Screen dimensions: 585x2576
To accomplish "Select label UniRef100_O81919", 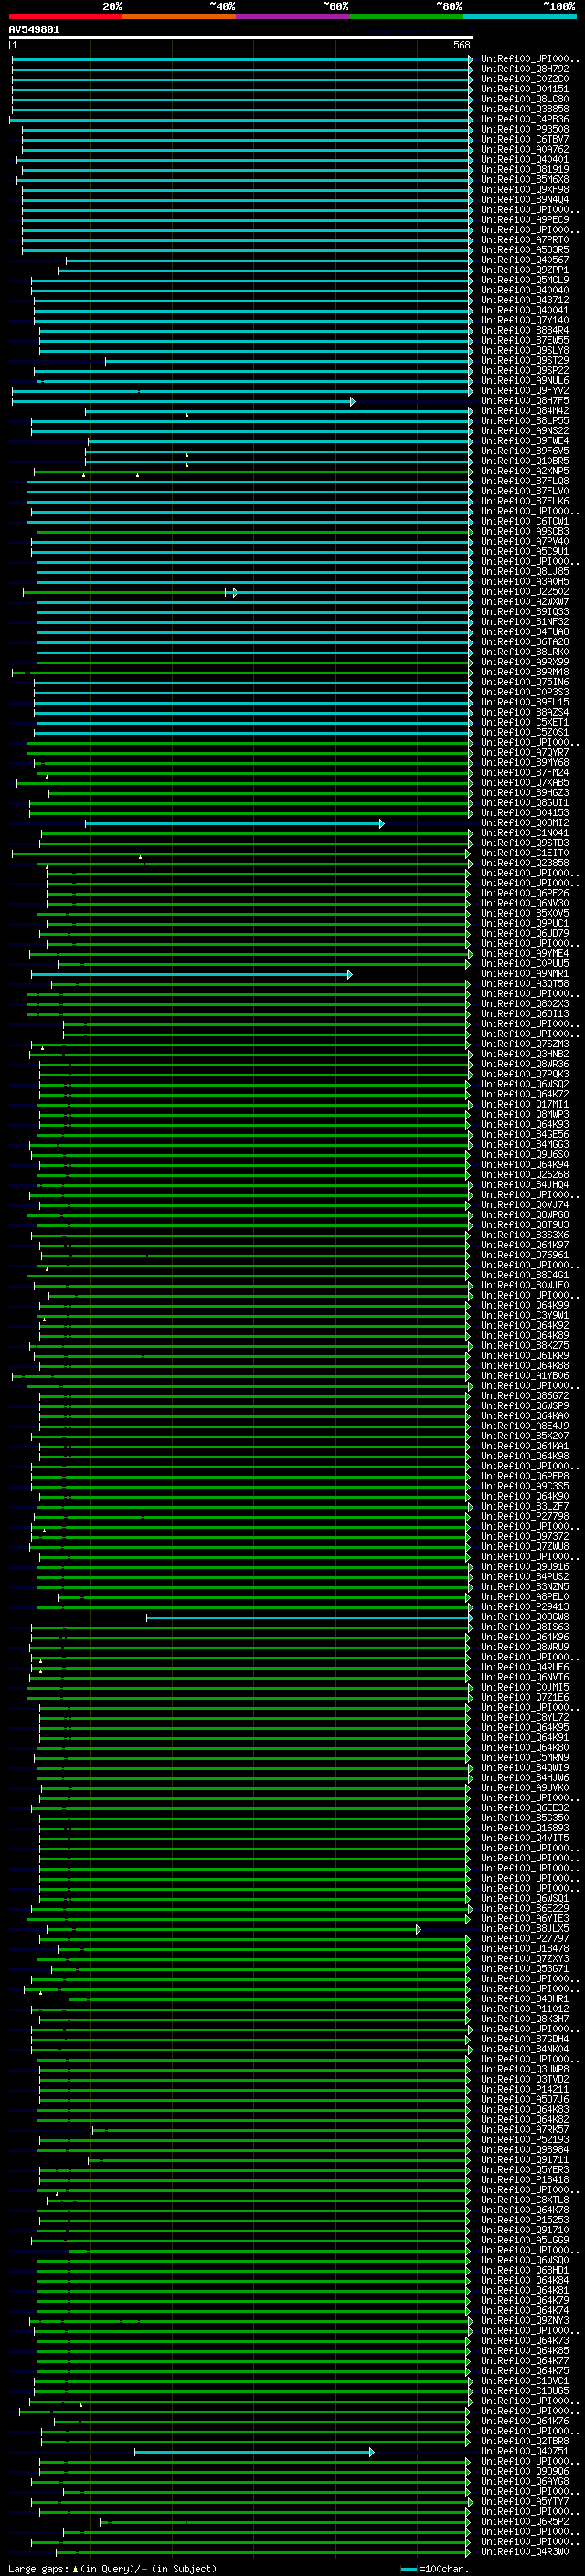I will 525,169.
